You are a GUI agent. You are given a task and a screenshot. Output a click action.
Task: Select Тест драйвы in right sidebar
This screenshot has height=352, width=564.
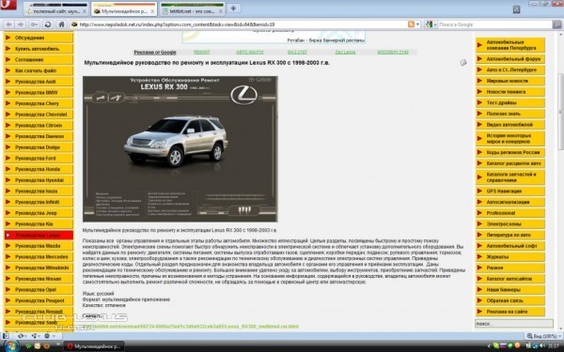tap(510, 102)
